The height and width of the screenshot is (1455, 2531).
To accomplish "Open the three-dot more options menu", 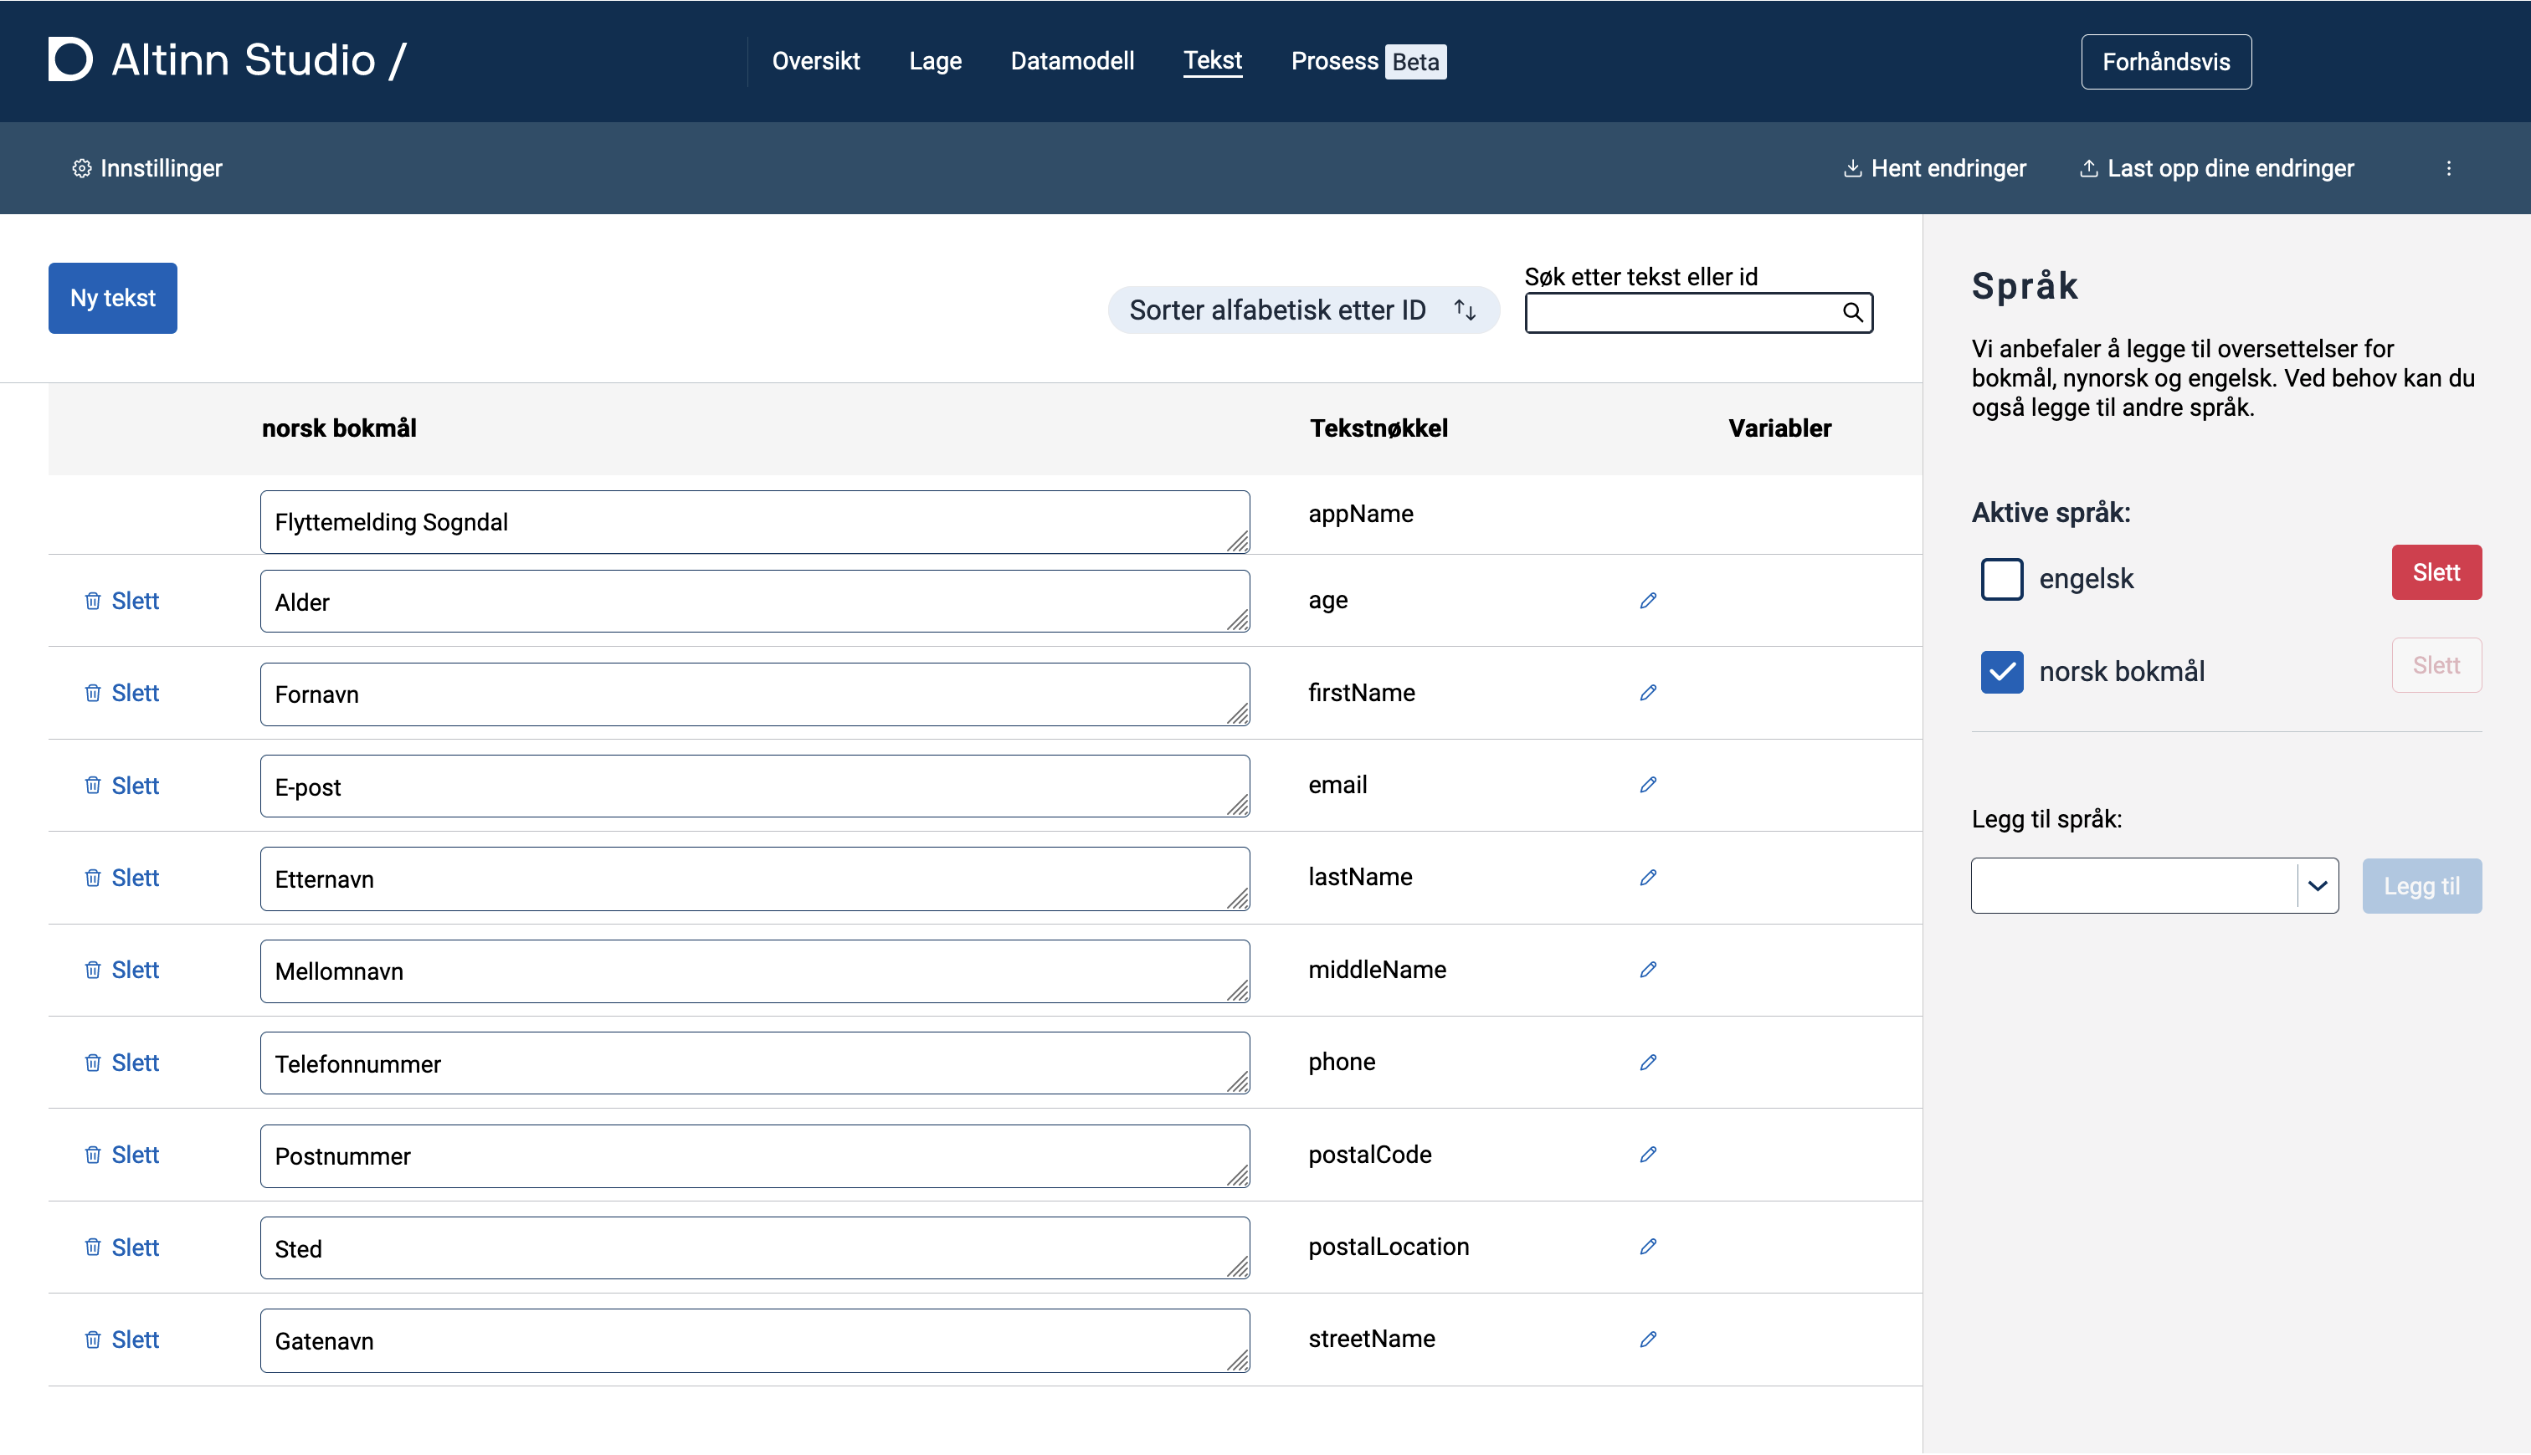I will [2448, 168].
